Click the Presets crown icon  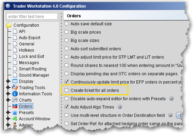click(15, 112)
